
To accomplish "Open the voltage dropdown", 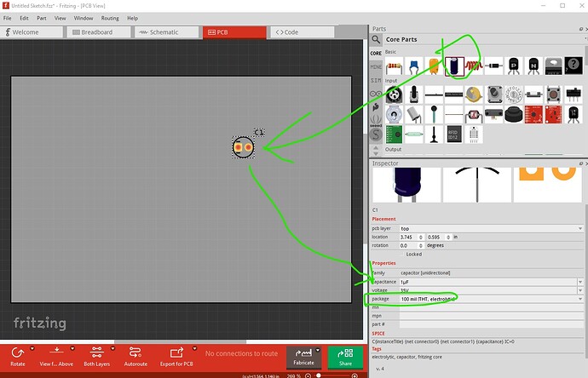I will [580, 290].
